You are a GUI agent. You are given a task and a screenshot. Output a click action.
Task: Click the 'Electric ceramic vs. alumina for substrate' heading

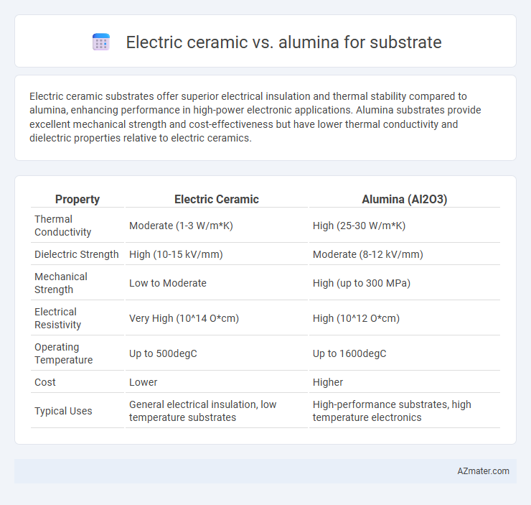click(283, 42)
